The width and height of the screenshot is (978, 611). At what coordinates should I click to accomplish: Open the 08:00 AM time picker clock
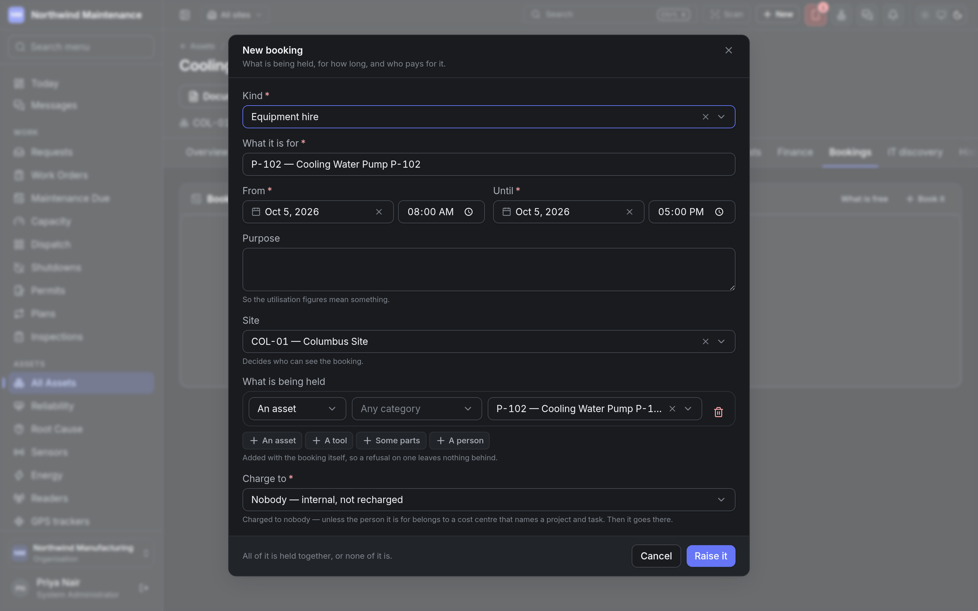(468, 212)
